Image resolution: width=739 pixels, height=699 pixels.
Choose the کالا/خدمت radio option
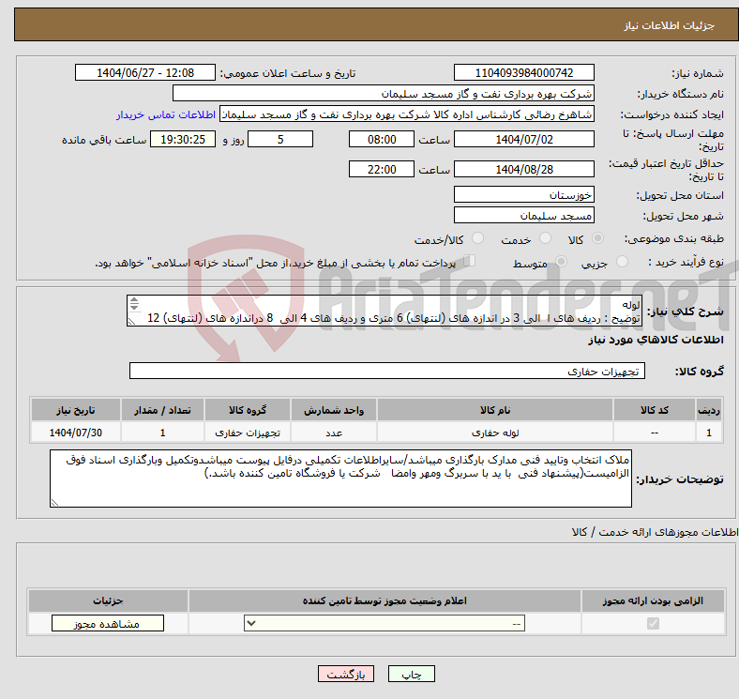pos(478,239)
